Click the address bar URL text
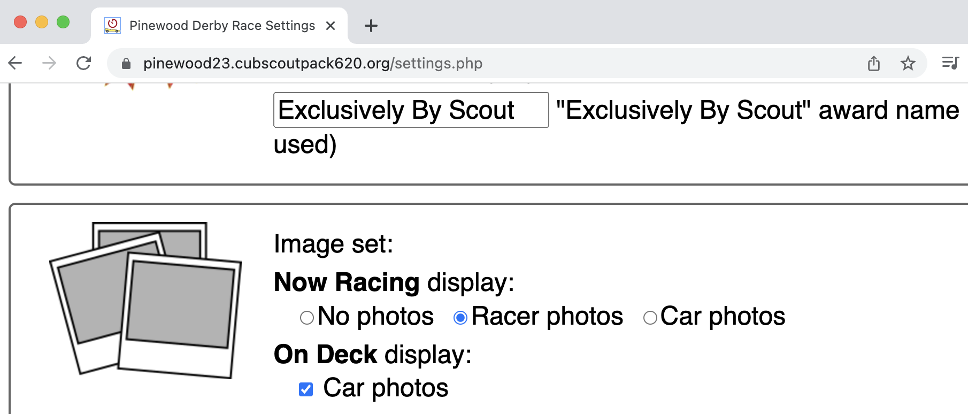Image resolution: width=968 pixels, height=414 pixels. point(312,63)
